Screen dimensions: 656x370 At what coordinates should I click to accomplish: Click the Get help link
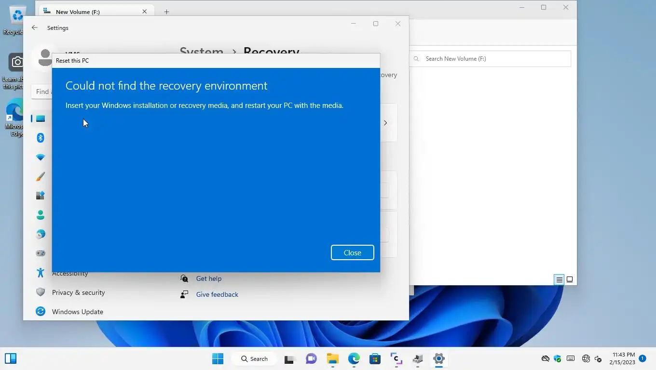click(209, 278)
